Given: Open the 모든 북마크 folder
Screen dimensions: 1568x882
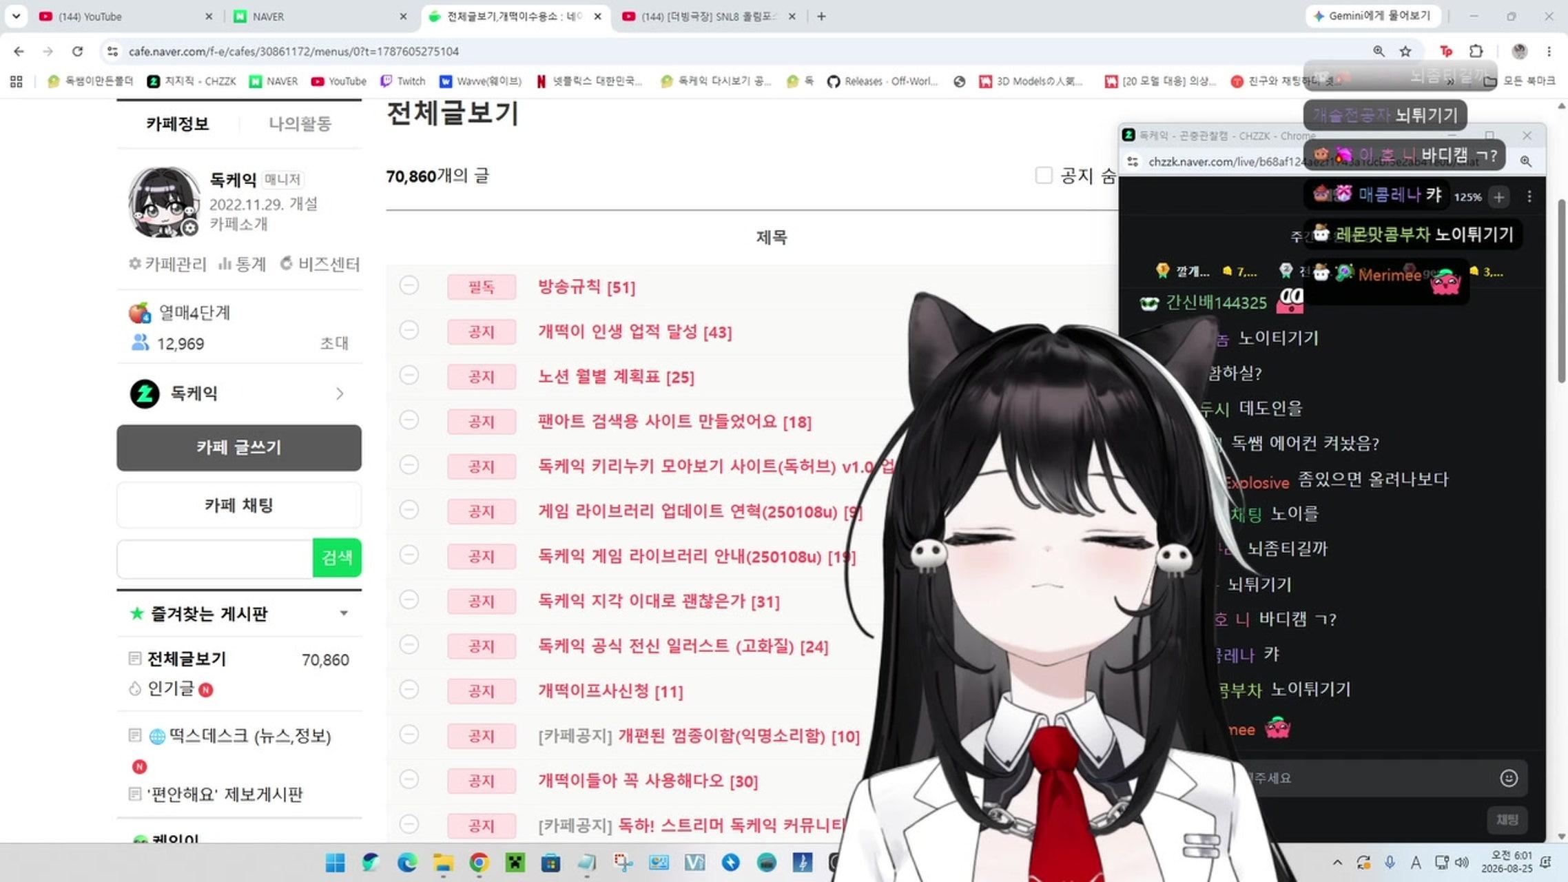Looking at the screenshot, I should click(x=1520, y=81).
